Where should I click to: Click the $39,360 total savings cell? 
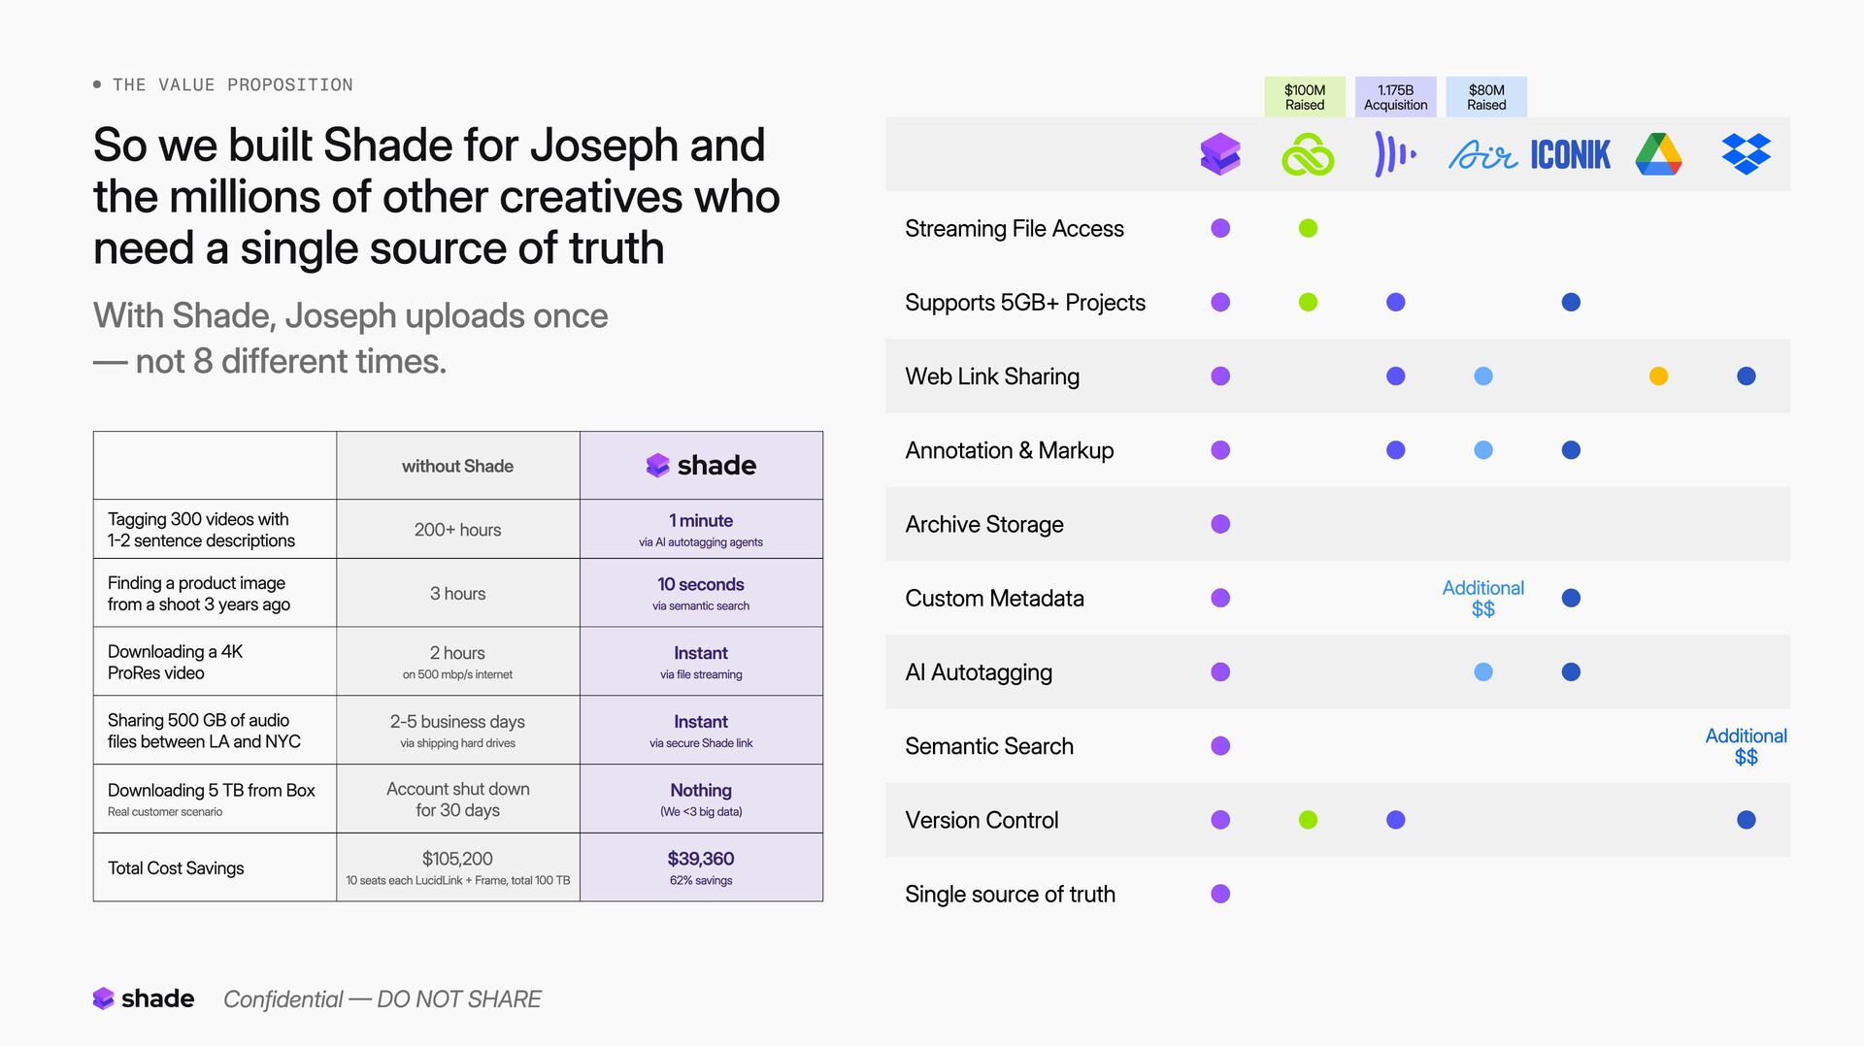701,867
